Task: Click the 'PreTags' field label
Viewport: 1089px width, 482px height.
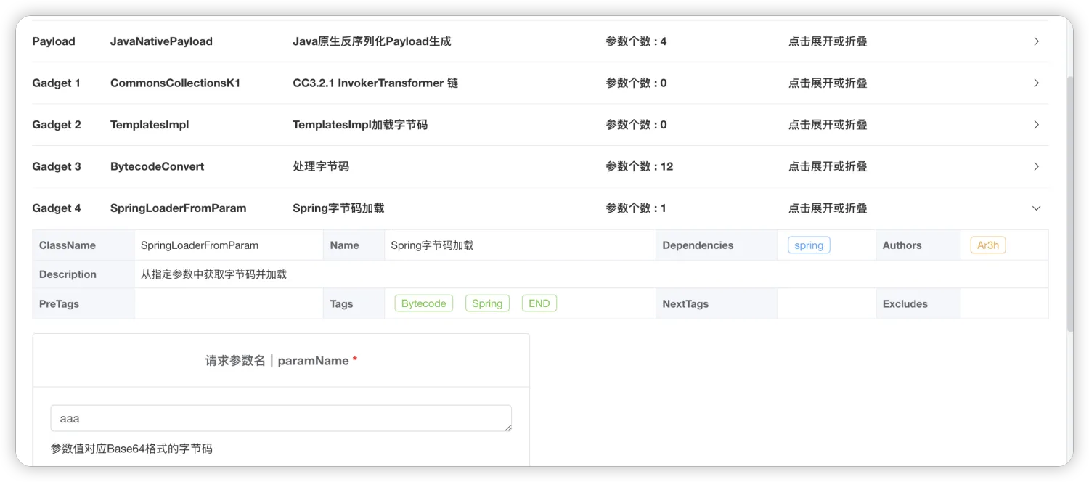Action: click(x=59, y=303)
